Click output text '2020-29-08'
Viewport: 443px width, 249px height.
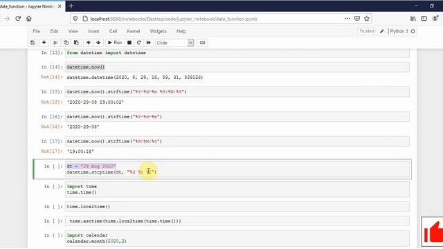(x=83, y=127)
